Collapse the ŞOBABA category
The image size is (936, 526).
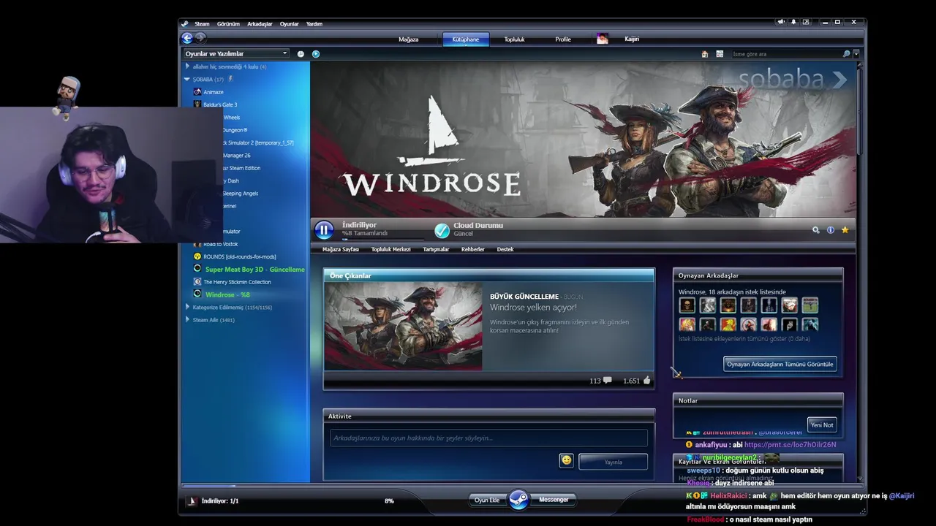(x=187, y=79)
